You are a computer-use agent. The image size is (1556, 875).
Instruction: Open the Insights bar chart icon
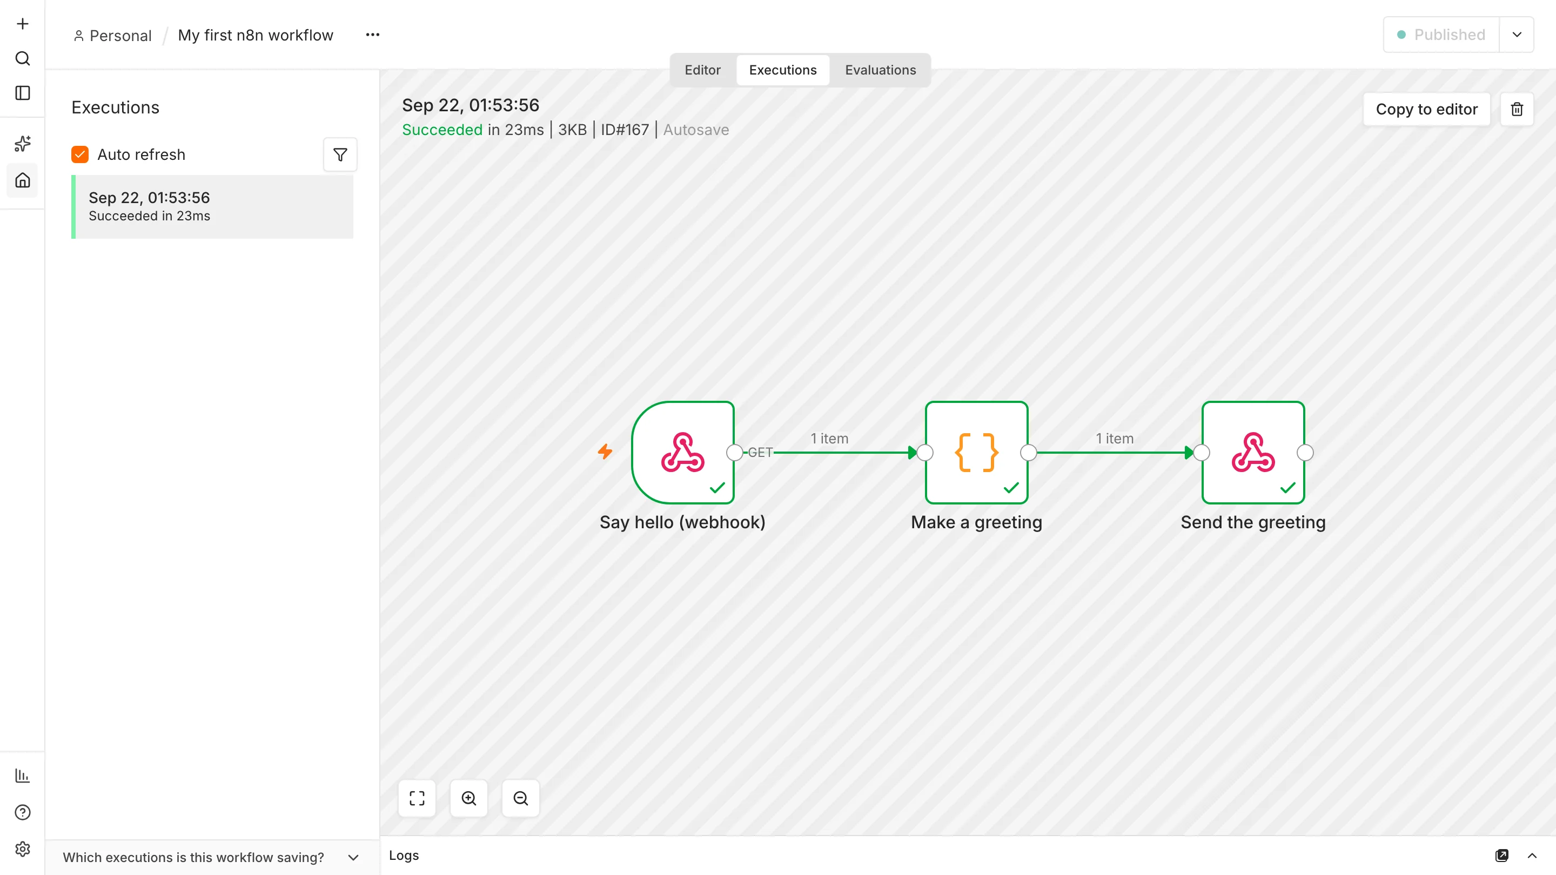[x=22, y=776]
